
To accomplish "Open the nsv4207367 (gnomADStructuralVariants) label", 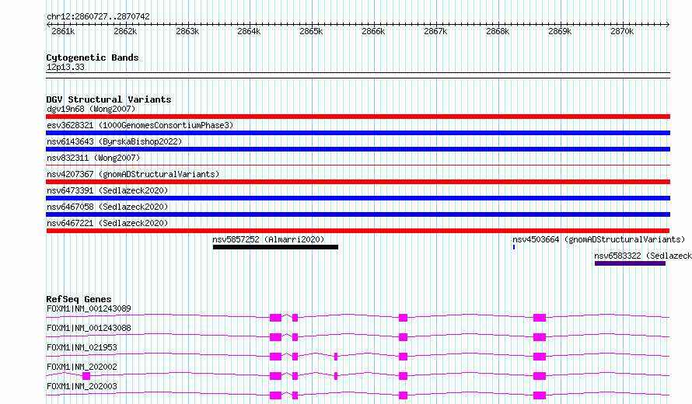I will [x=133, y=174].
